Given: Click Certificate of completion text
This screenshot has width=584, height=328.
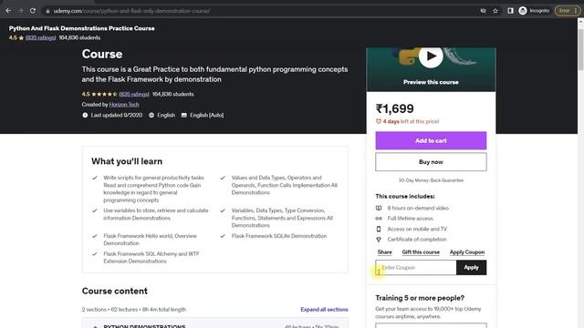Looking at the screenshot, I should pyautogui.click(x=417, y=240).
